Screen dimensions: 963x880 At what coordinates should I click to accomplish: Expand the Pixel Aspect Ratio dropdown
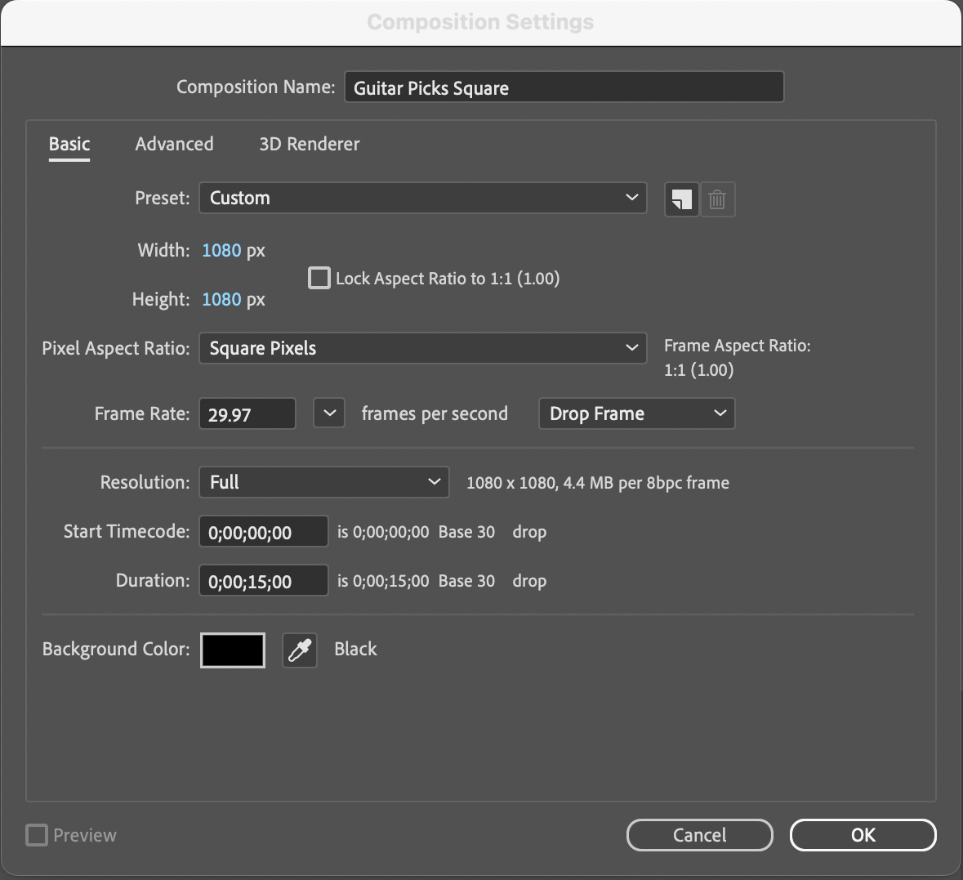pyautogui.click(x=422, y=348)
